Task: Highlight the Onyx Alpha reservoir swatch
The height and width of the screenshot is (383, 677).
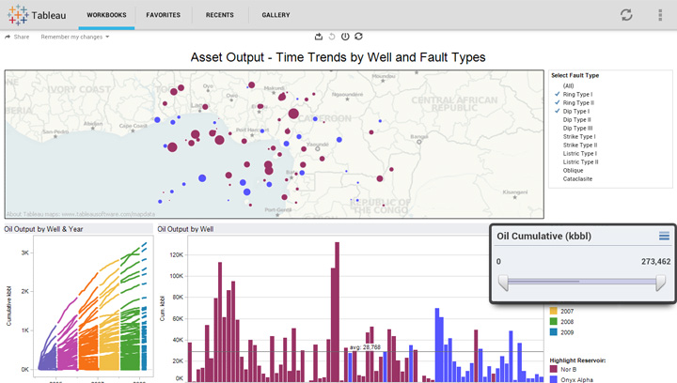Action: pyautogui.click(x=554, y=379)
